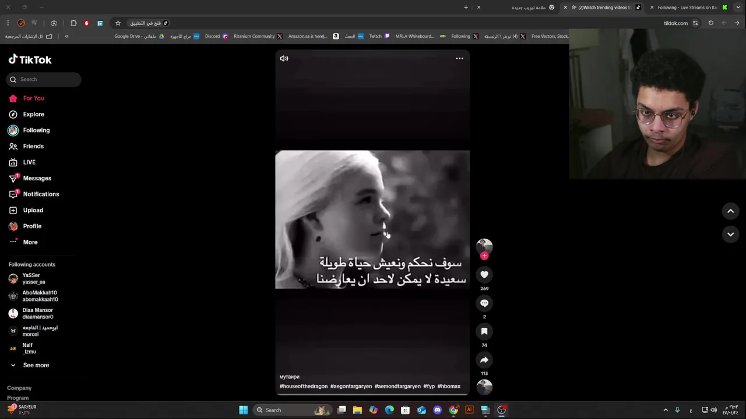This screenshot has height=419, width=746.
Task: Open the MÁLA Whiteboard bookmark
Action: pyautogui.click(x=420, y=36)
